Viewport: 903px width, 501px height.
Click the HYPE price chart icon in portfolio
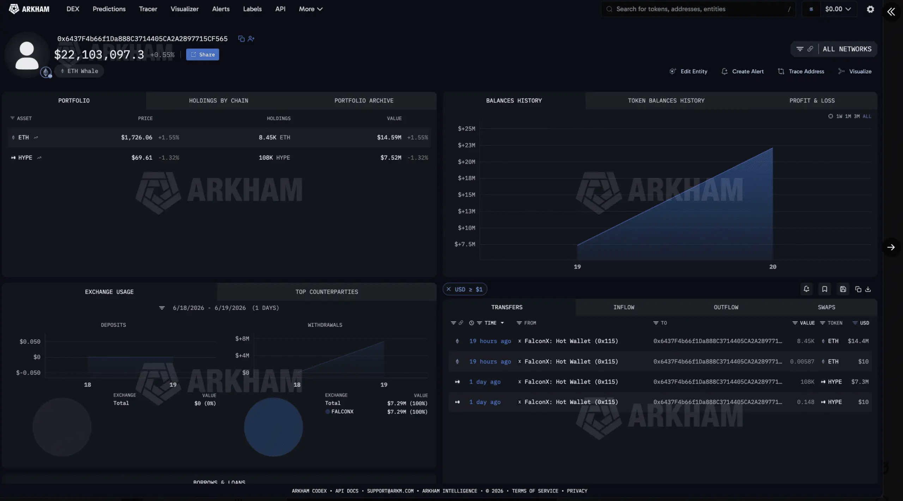click(x=39, y=158)
